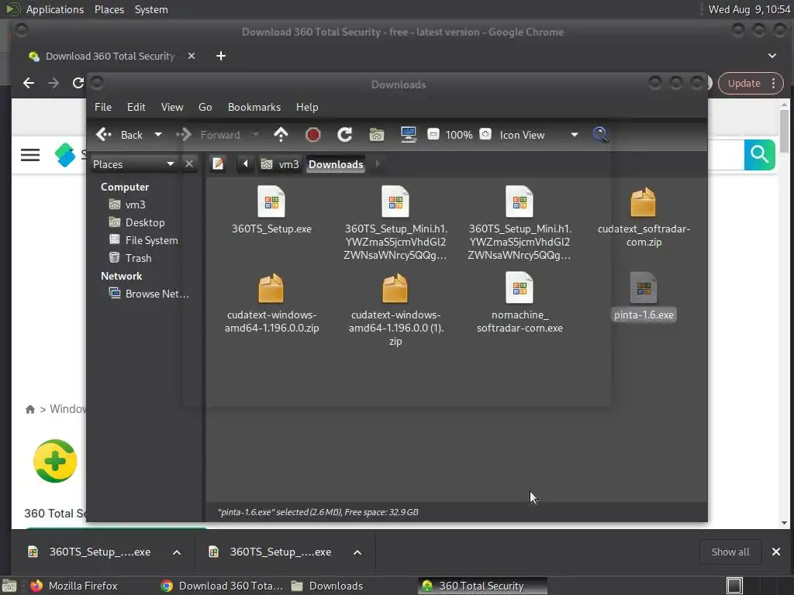The height and width of the screenshot is (595, 794).
Task: Open Desktop in the sidebar
Action: tap(136, 222)
